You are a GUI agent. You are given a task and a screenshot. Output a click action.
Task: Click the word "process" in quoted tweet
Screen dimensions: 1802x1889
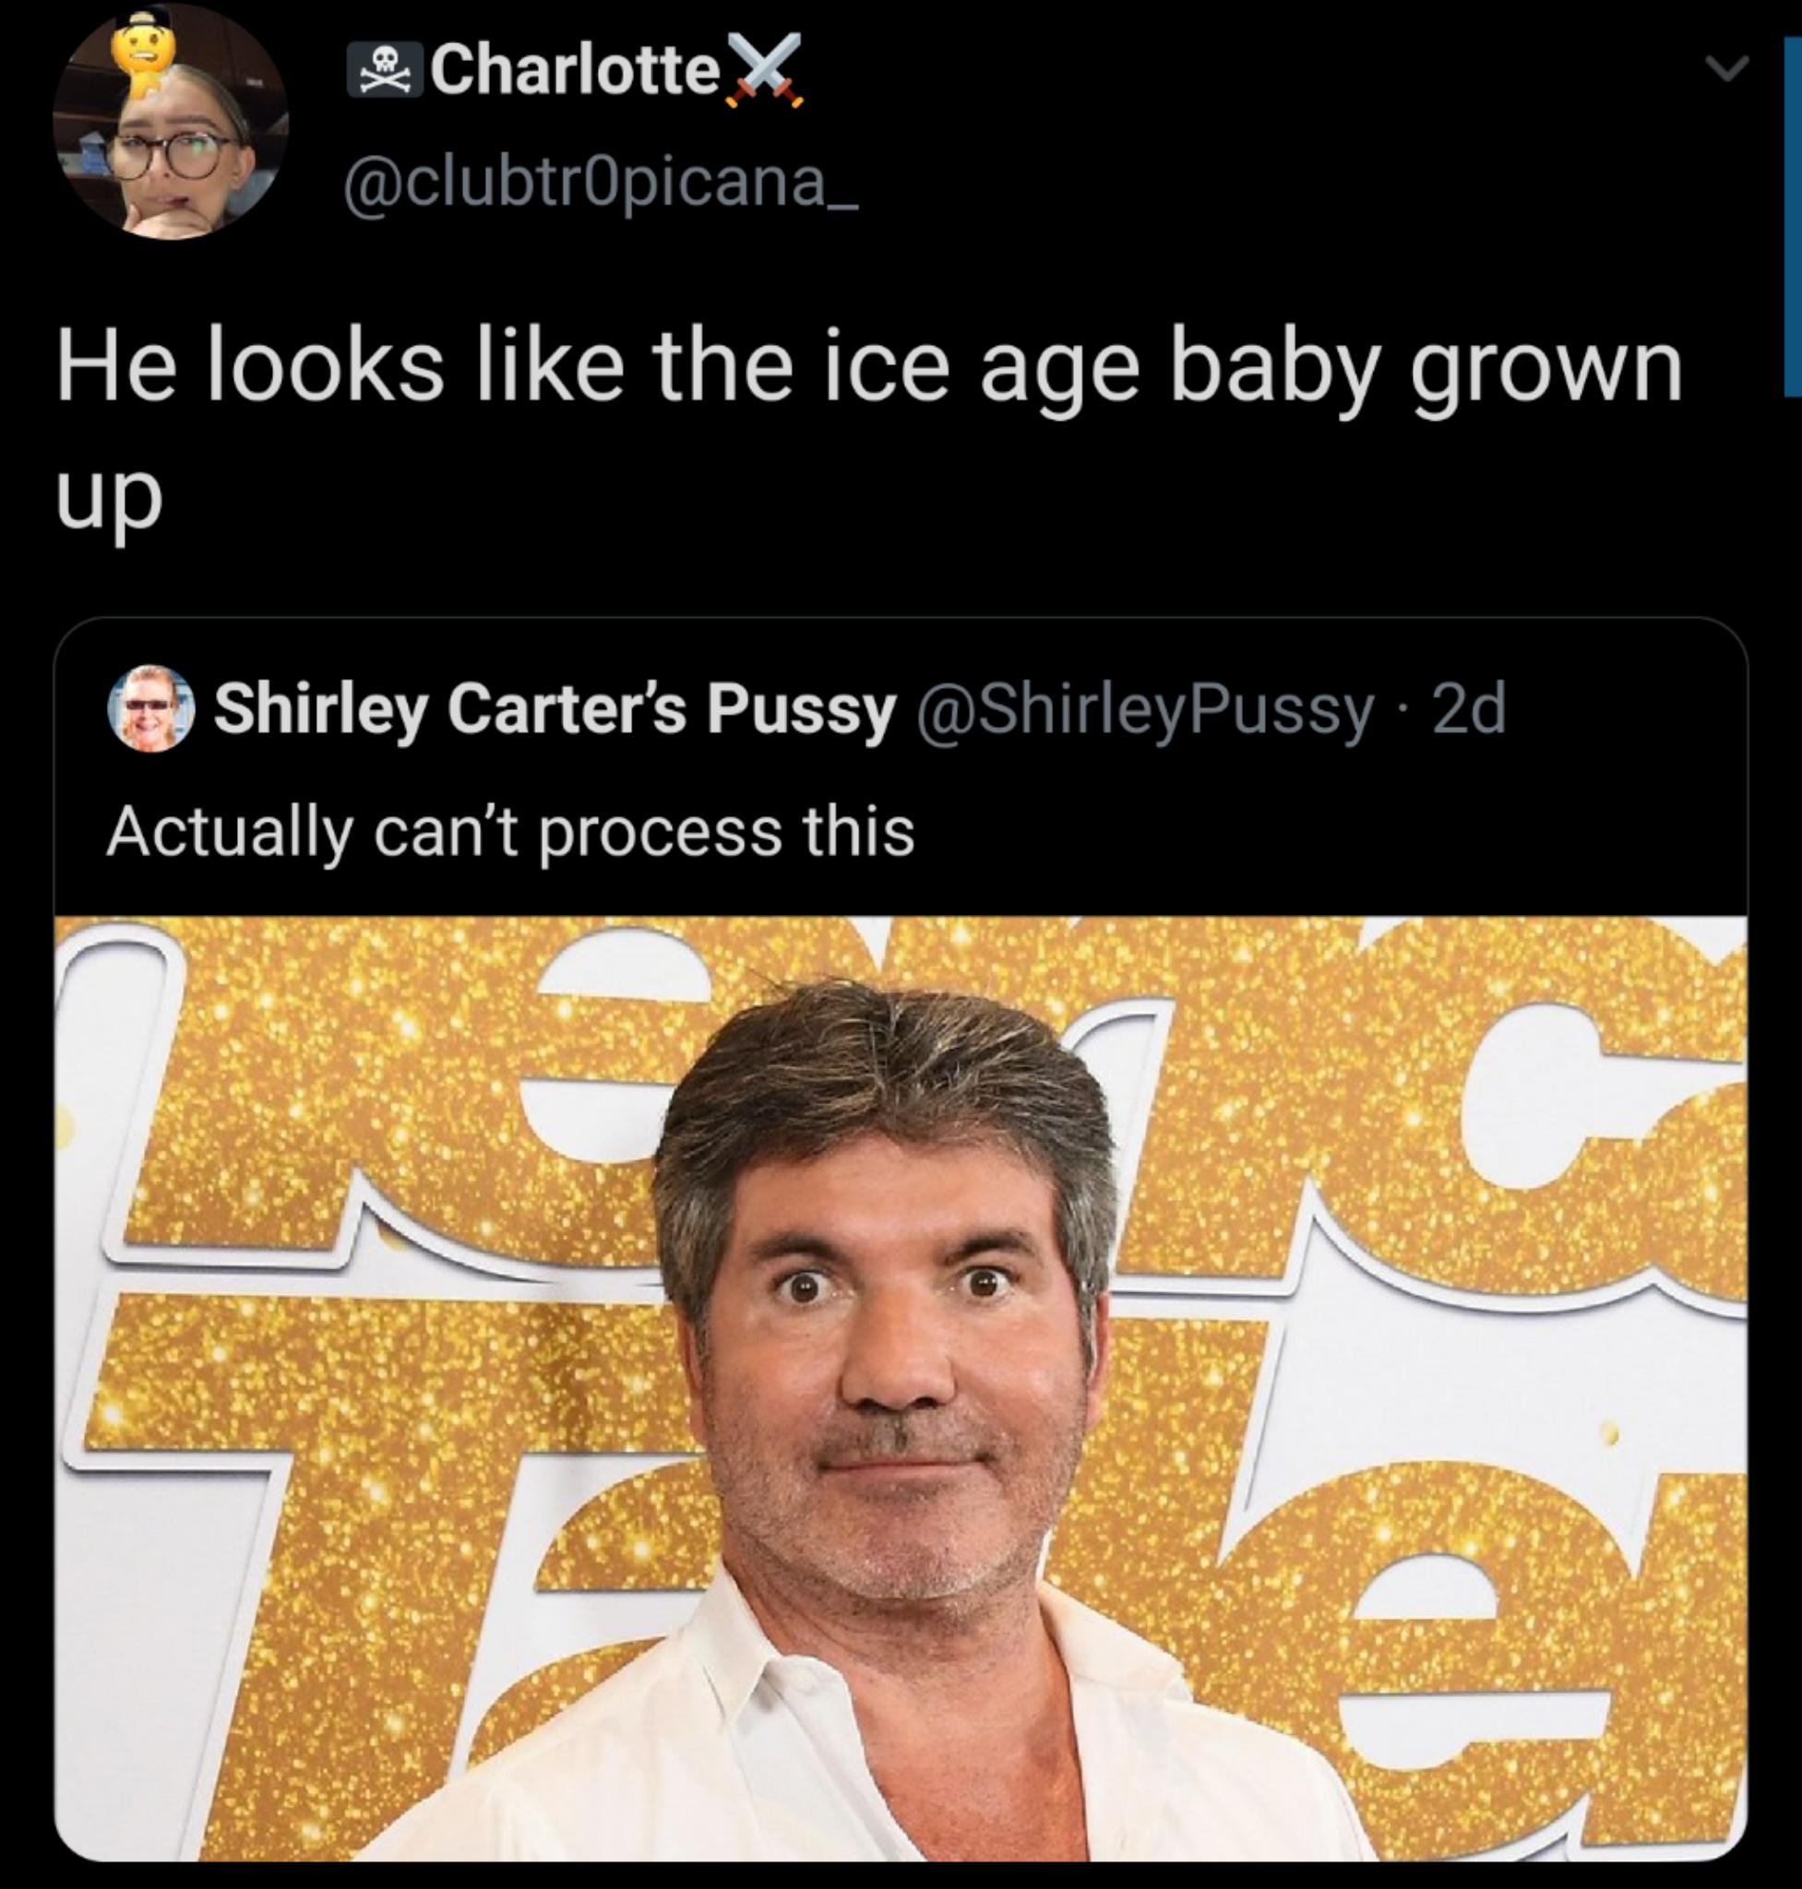coord(659,834)
